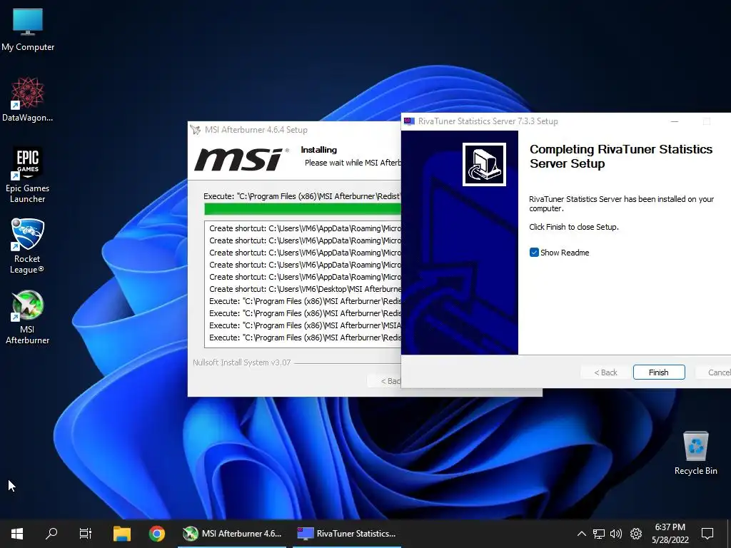731x548 pixels.
Task: Open the volume control tray icon
Action: pyautogui.click(x=616, y=534)
